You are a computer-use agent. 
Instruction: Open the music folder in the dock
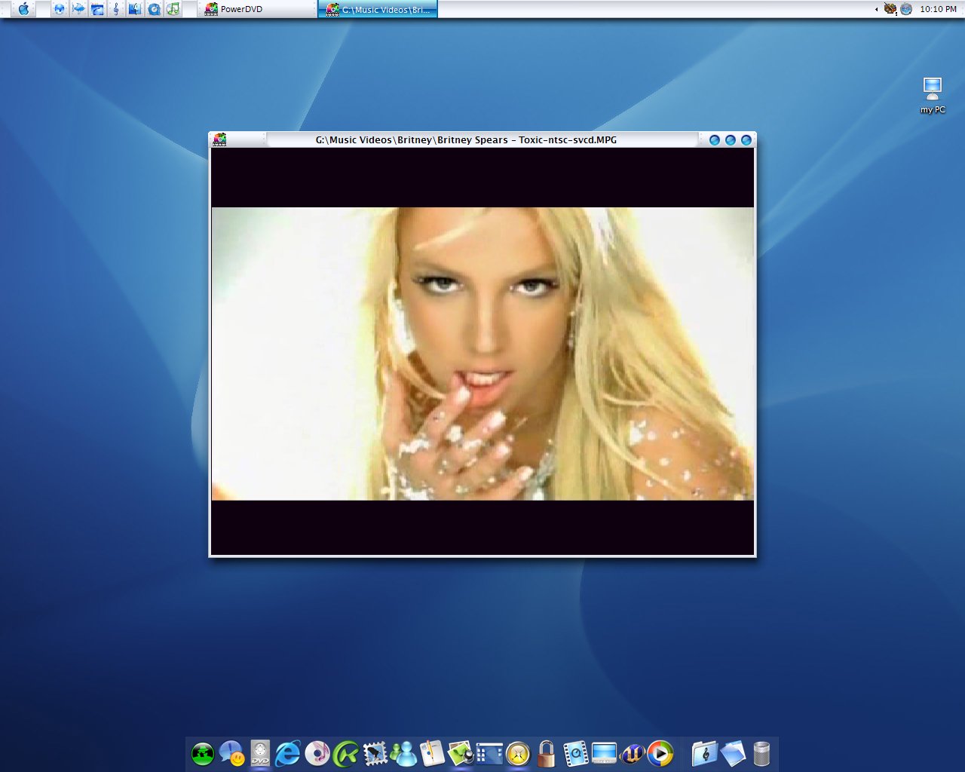(x=703, y=753)
